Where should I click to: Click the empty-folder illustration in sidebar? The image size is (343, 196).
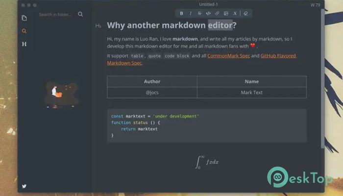click(62, 95)
